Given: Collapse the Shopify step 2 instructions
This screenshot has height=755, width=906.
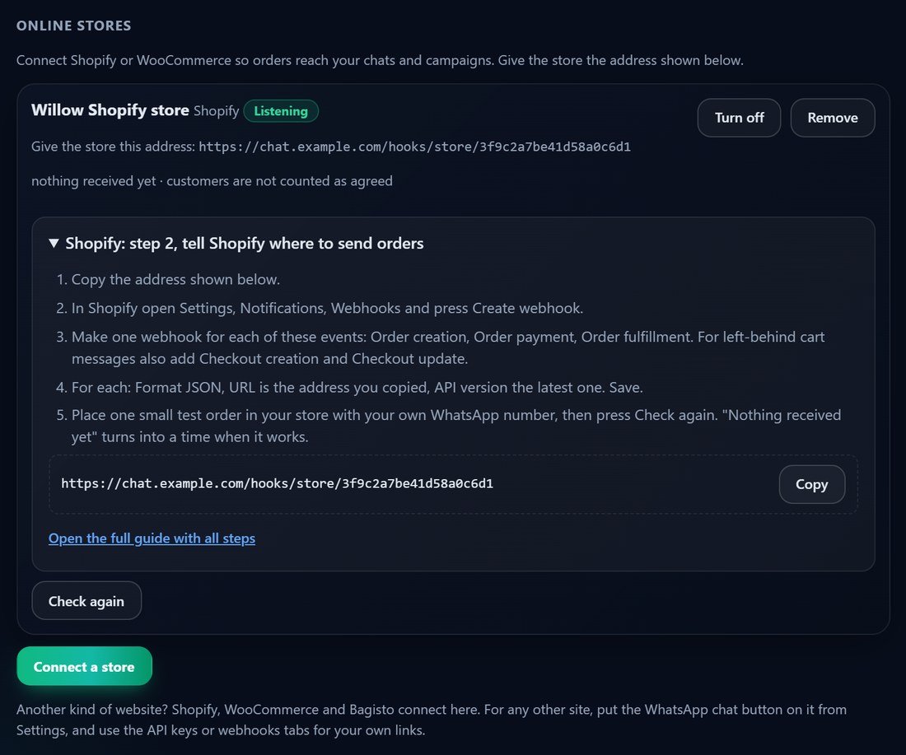Looking at the screenshot, I should [x=236, y=243].
